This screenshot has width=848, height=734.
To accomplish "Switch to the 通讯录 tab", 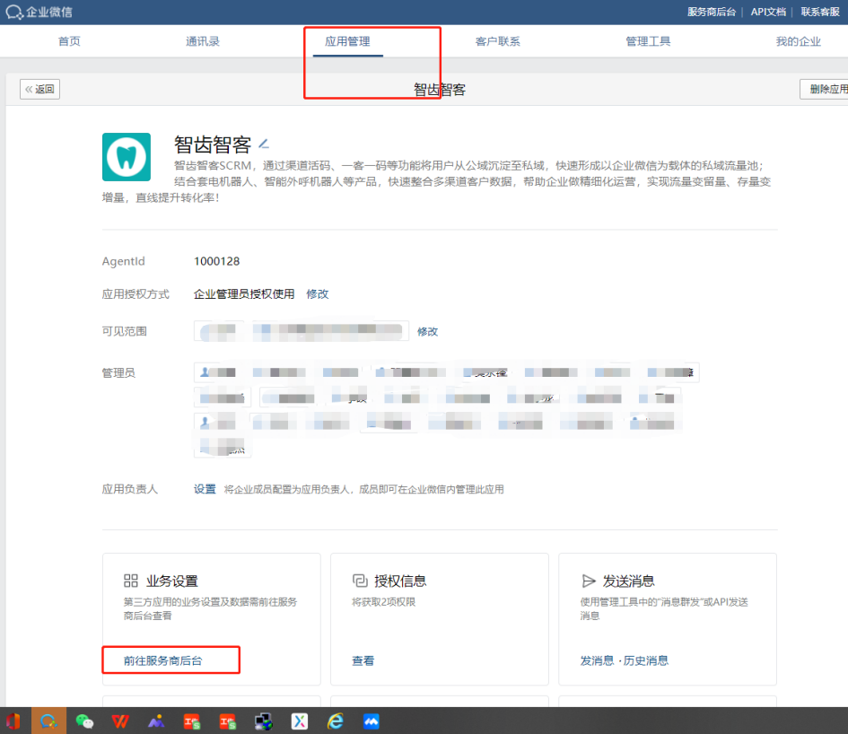I will point(202,41).
